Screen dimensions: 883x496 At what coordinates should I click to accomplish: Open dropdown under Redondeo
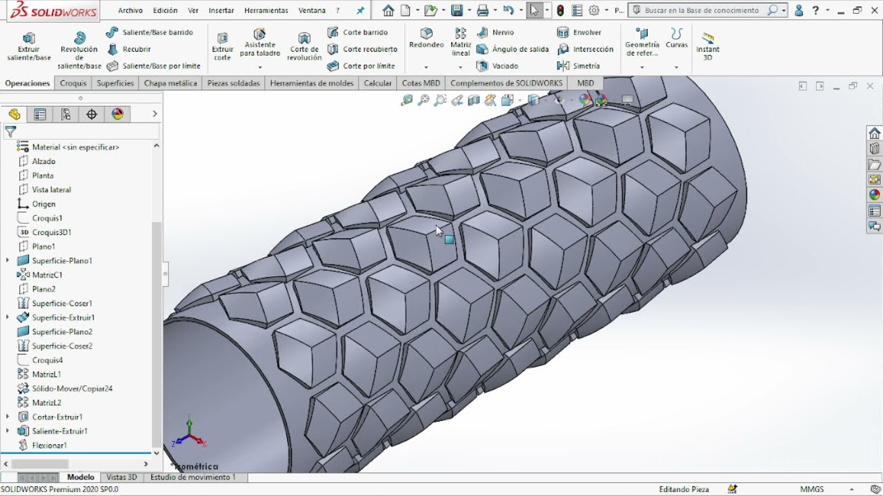[426, 68]
